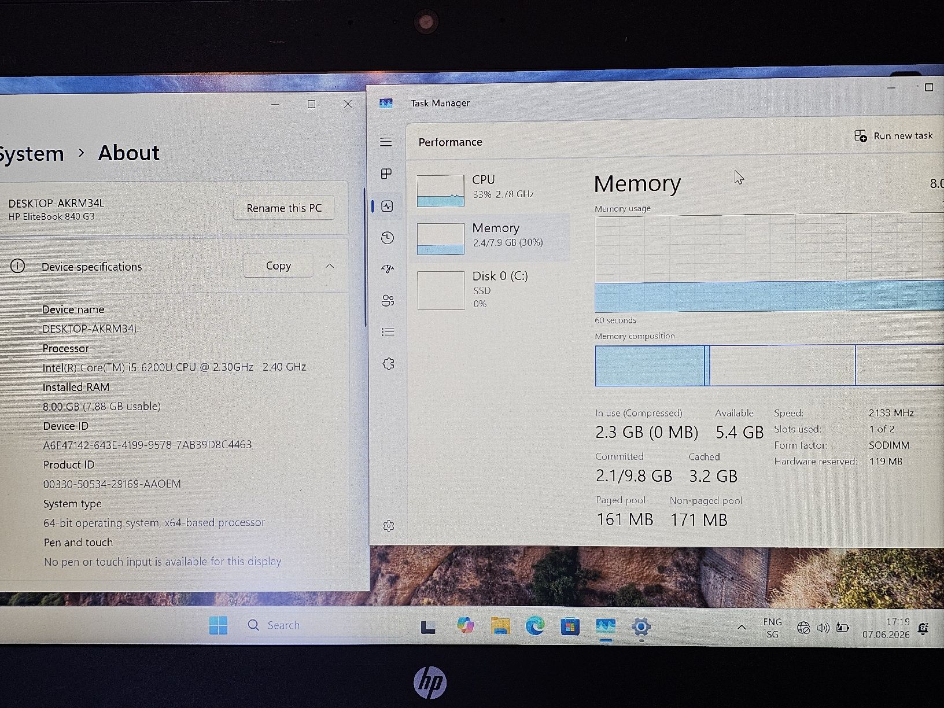Open network status in system tray

803,628
